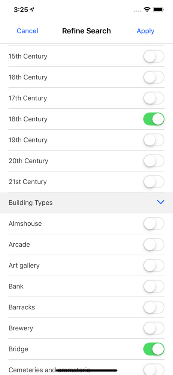The width and height of the screenshot is (173, 375).
Task: Collapse the Building Types section chevron
Action: coord(161,202)
